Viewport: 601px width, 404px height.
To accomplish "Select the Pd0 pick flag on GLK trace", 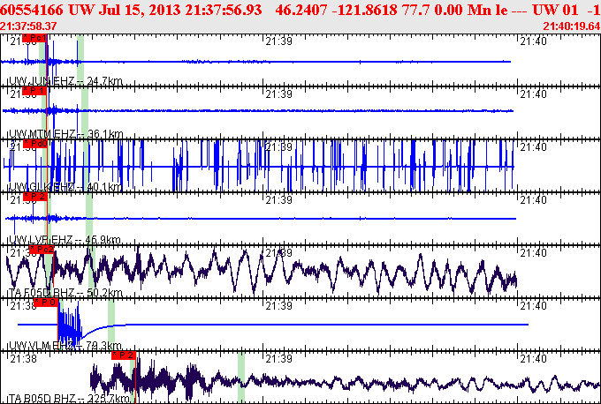I will [x=34, y=144].
